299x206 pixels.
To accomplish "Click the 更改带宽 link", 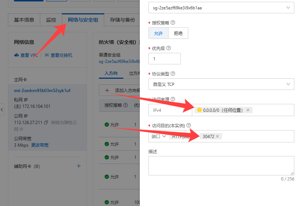I will [40, 145].
